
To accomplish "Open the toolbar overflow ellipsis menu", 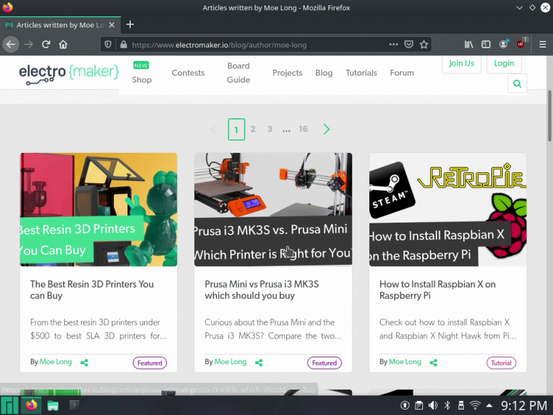I will pos(393,44).
